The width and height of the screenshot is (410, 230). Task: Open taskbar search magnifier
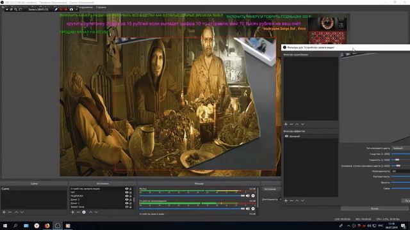pos(15,226)
